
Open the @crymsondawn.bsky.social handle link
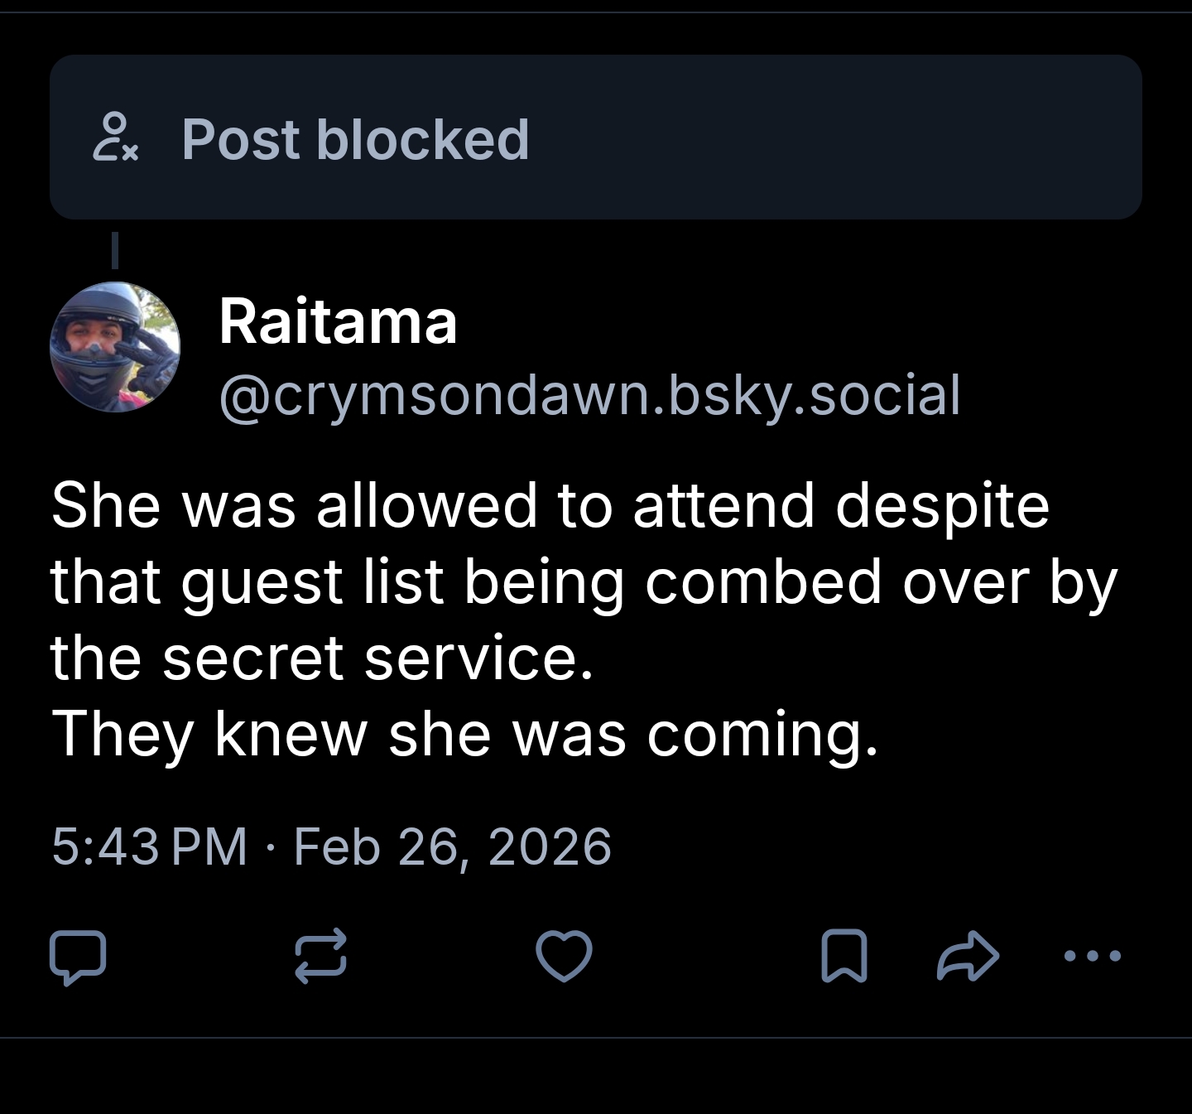589,395
